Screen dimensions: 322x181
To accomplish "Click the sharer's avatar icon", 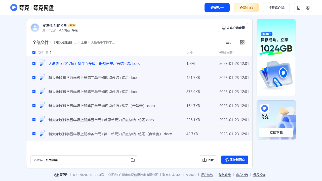I will [35, 28].
